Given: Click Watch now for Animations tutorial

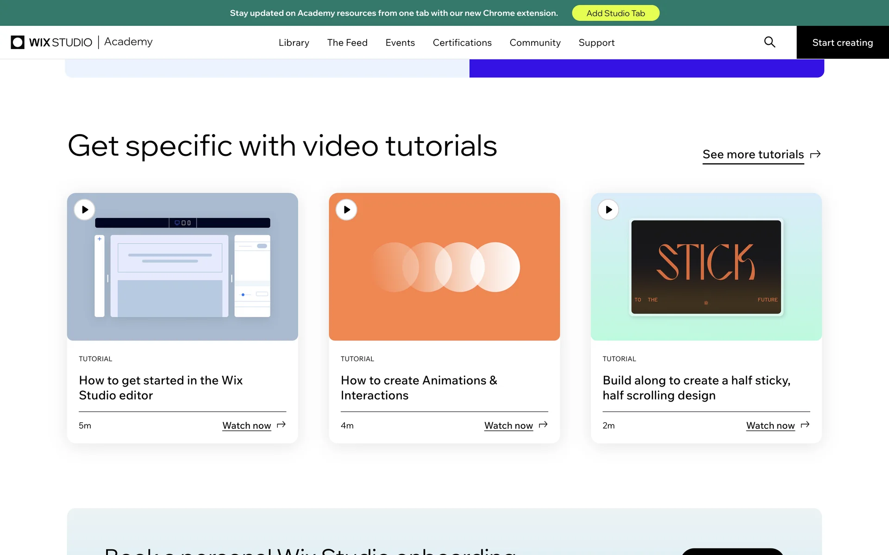Looking at the screenshot, I should click(x=508, y=425).
